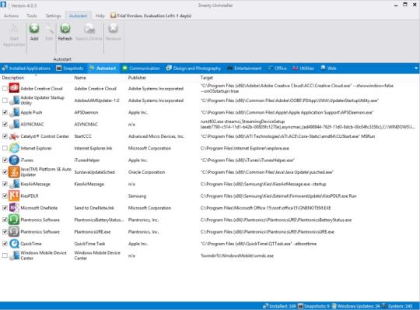Sort by the Name column header
Viewport: 420px width, 310px height.
80,78
